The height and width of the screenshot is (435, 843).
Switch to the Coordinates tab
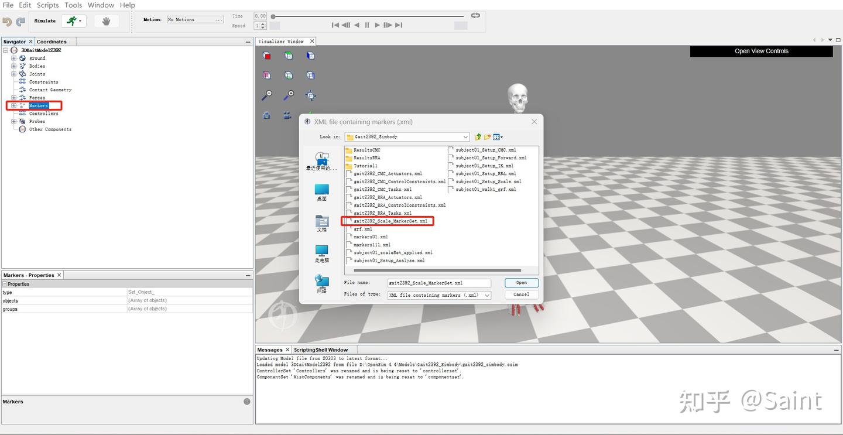pyautogui.click(x=53, y=41)
